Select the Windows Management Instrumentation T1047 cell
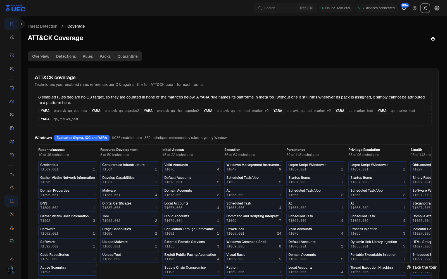The image size is (447, 279). pos(254,167)
